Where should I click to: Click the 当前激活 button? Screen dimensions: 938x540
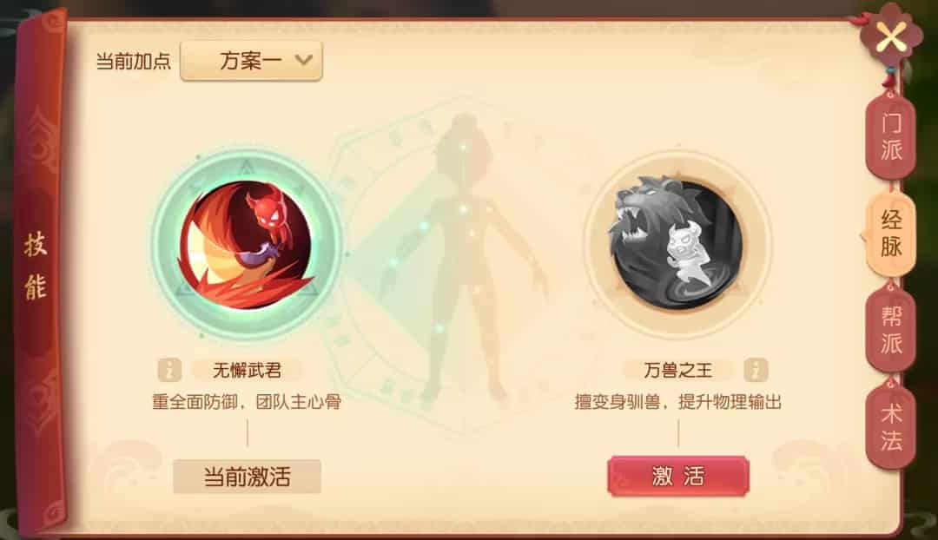(x=247, y=477)
